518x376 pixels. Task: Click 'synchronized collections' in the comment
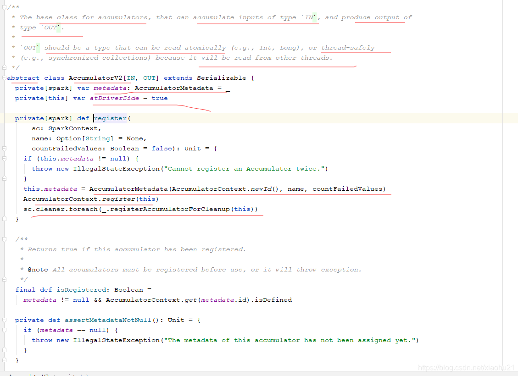point(100,58)
